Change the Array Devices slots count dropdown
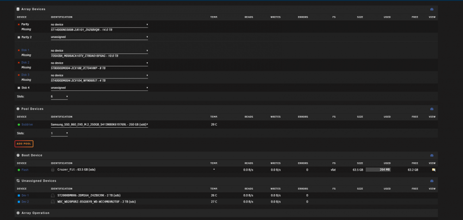 (59, 96)
